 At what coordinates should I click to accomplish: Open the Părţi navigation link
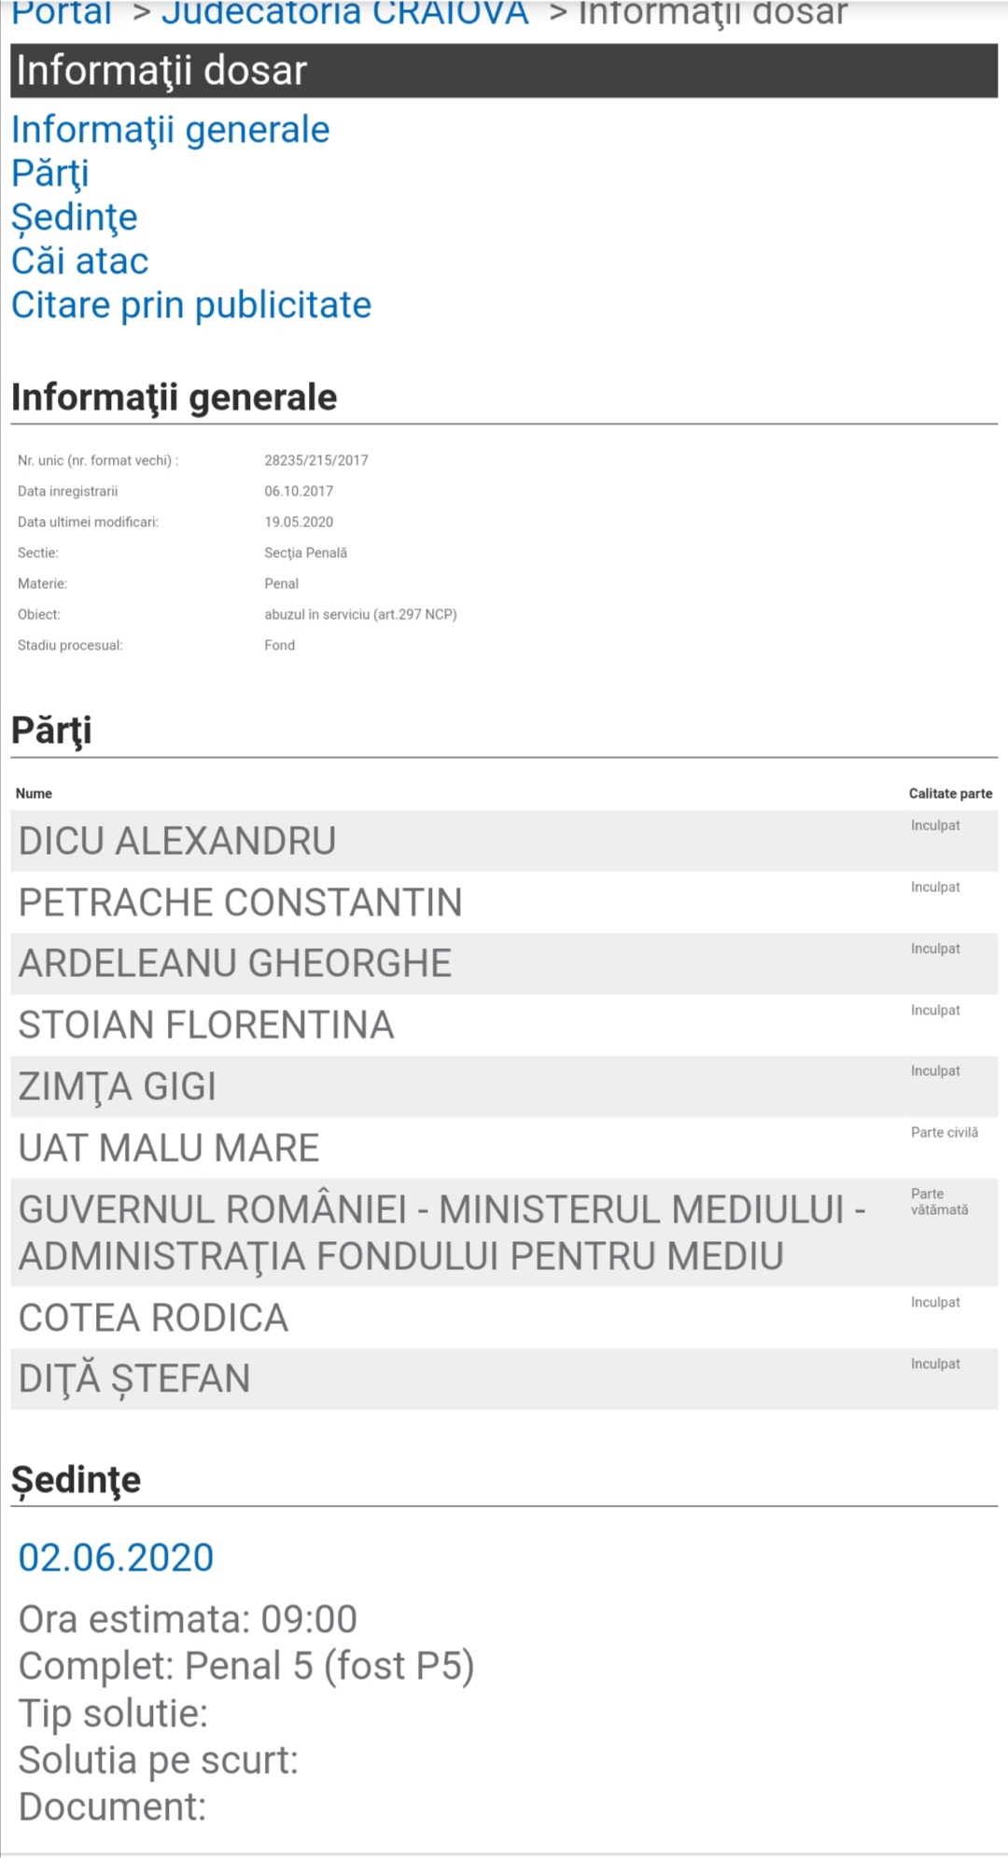tap(50, 174)
